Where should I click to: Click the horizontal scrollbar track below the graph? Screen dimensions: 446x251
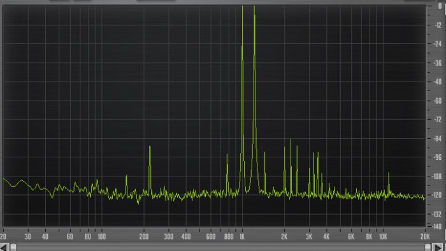coord(220,247)
